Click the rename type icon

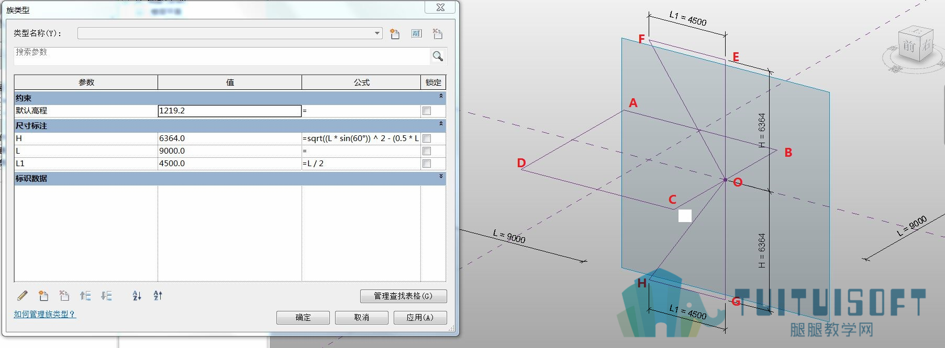[x=416, y=34]
